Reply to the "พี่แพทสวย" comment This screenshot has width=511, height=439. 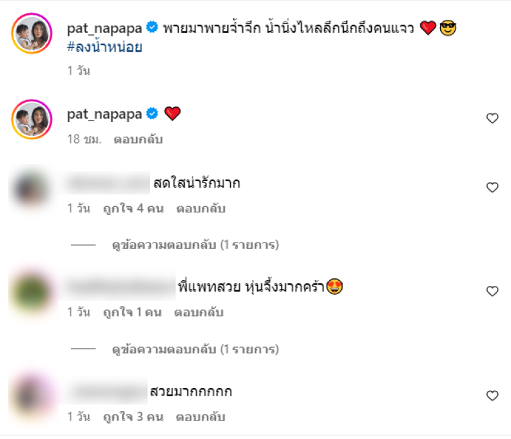(199, 312)
